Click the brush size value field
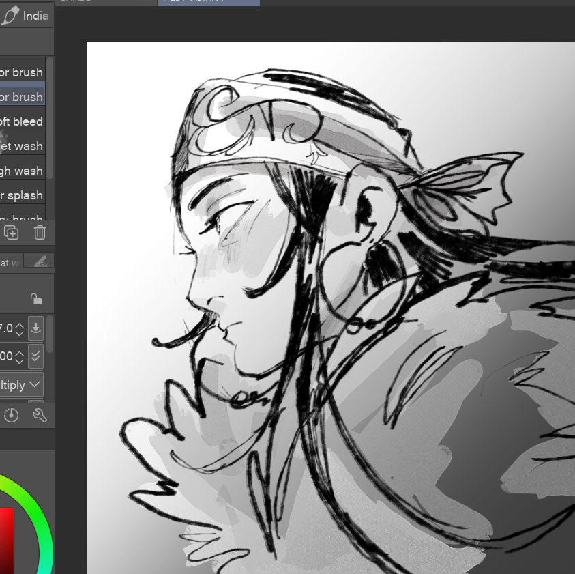Image resolution: width=575 pixels, height=574 pixels. coord(7,328)
